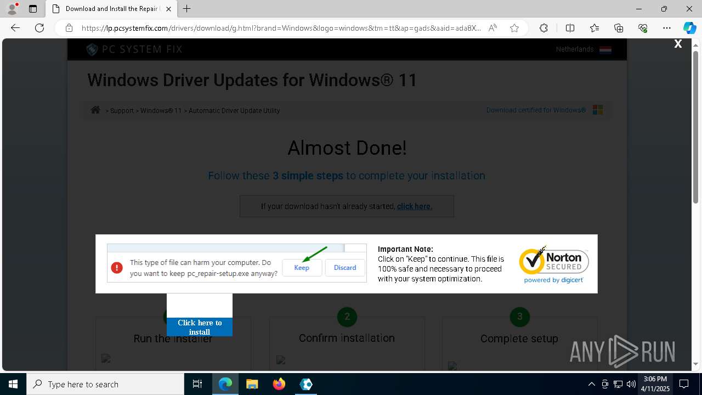The image size is (702, 395).
Task: Open the Read aloud icon in address bar
Action: (x=492, y=28)
